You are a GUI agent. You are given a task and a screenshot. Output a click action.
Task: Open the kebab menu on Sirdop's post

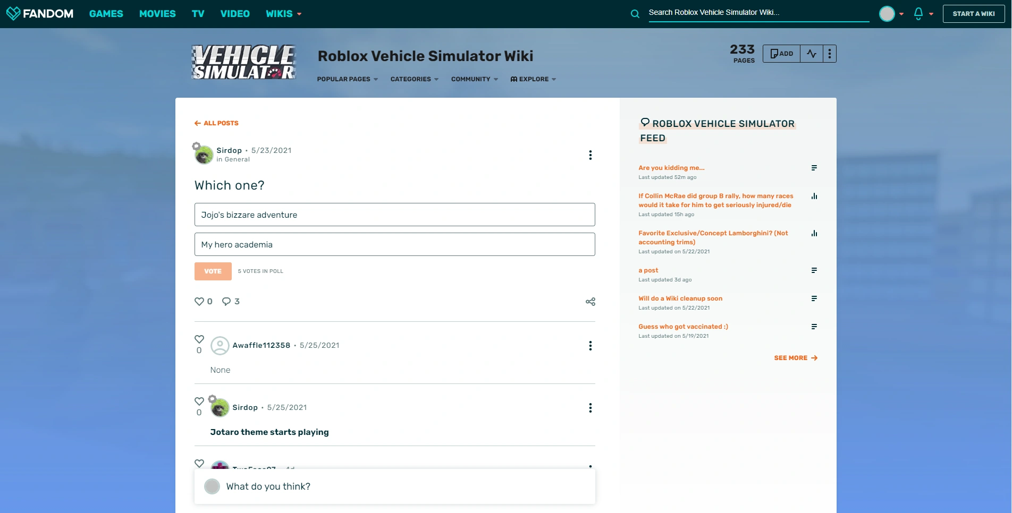(590, 155)
